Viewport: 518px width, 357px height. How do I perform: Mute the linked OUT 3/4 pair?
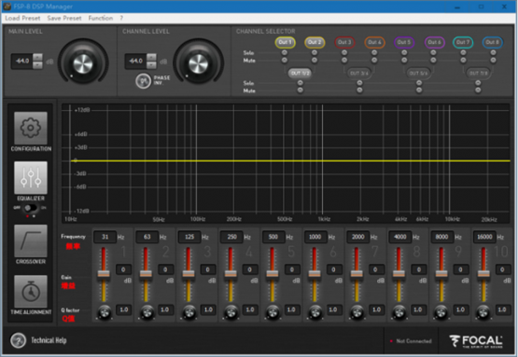coord(359,90)
